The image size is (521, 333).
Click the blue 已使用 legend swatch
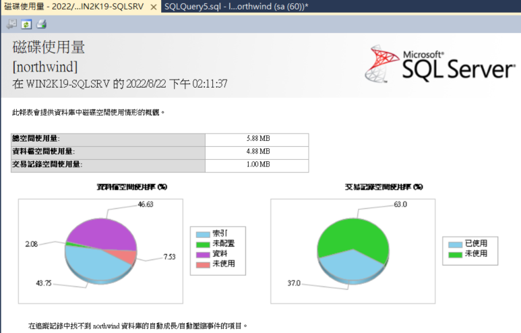pos(455,245)
